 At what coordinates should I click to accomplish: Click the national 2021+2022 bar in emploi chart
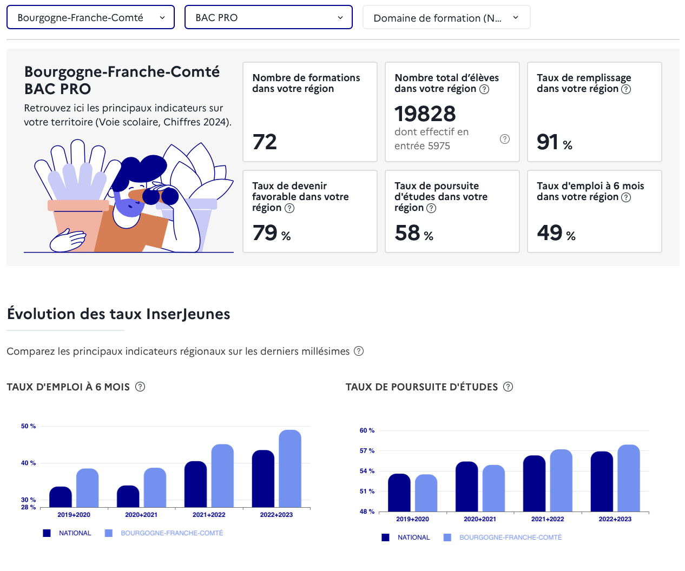196,484
